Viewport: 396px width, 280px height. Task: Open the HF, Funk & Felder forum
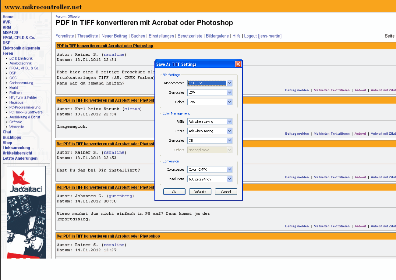pos(23,97)
